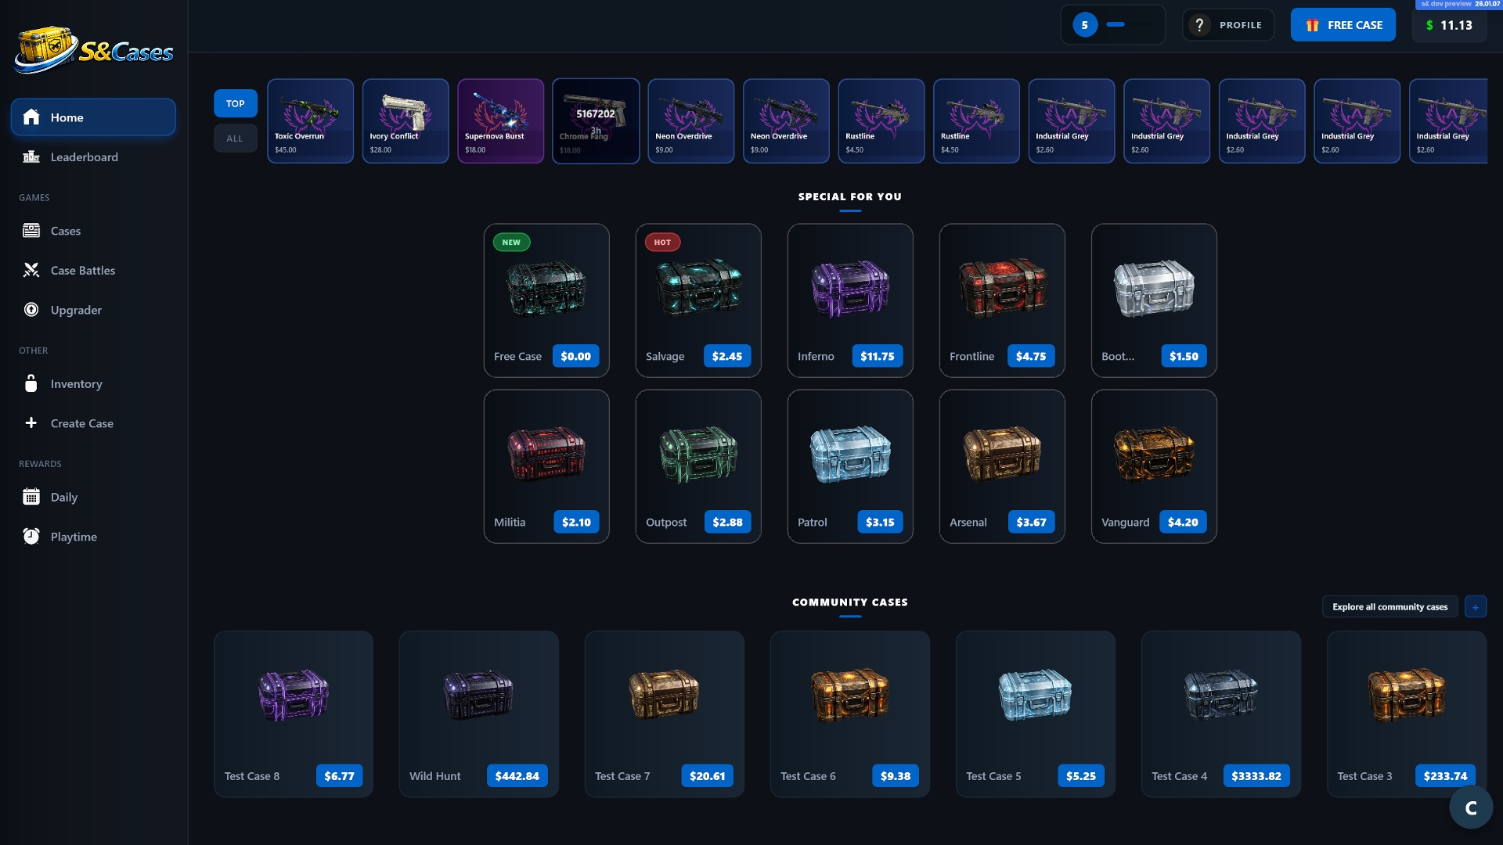Switch drops feed to TOP
Screen dimensions: 1503x845
(x=236, y=104)
